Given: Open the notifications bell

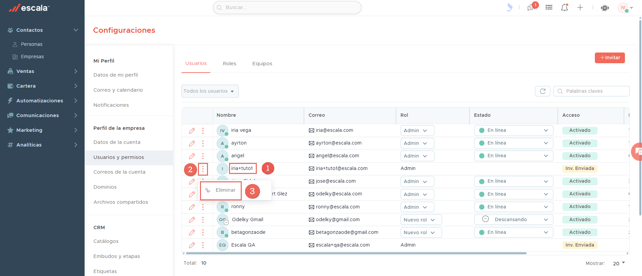Looking at the screenshot, I should click(564, 7).
